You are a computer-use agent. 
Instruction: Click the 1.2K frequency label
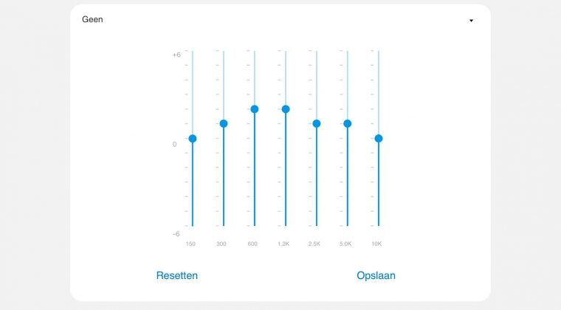[283, 244]
